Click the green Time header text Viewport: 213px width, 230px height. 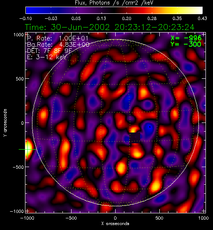(109, 27)
